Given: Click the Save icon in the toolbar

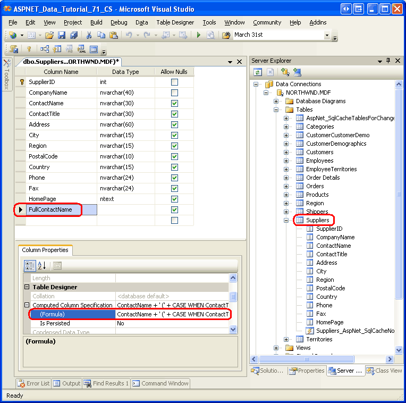Looking at the screenshot, I should (62, 35).
